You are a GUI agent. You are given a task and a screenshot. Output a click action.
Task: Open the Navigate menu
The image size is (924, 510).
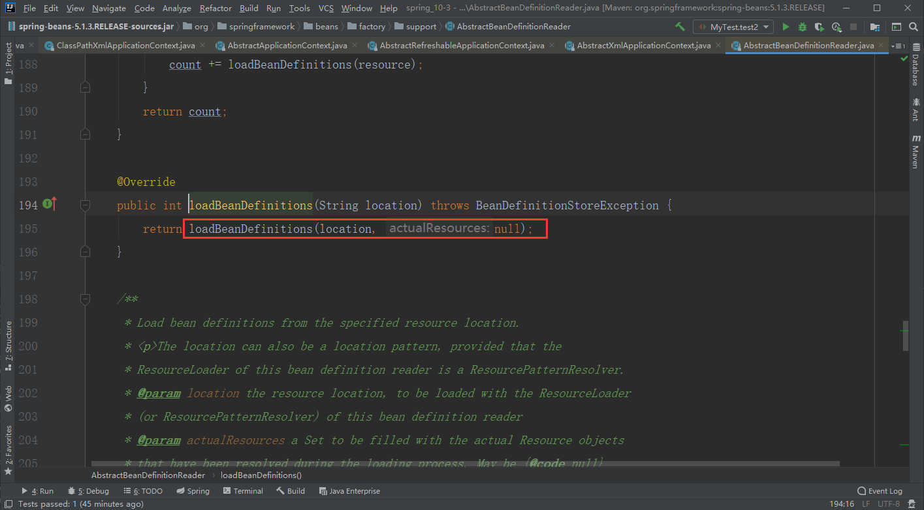[109, 8]
